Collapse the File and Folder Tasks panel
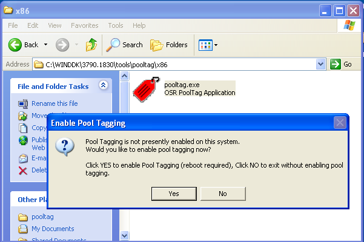 click(x=103, y=86)
